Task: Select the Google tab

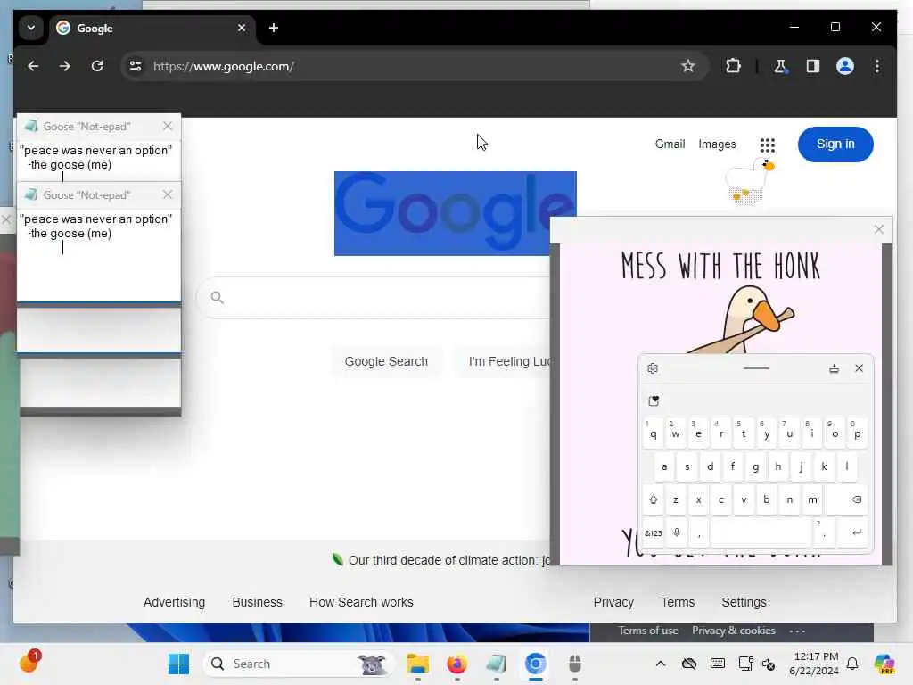Action: click(152, 28)
